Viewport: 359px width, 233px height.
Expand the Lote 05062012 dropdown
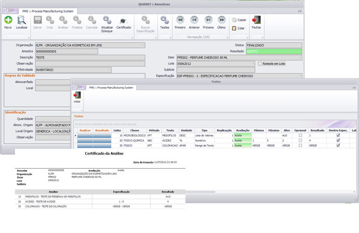pos(253,64)
